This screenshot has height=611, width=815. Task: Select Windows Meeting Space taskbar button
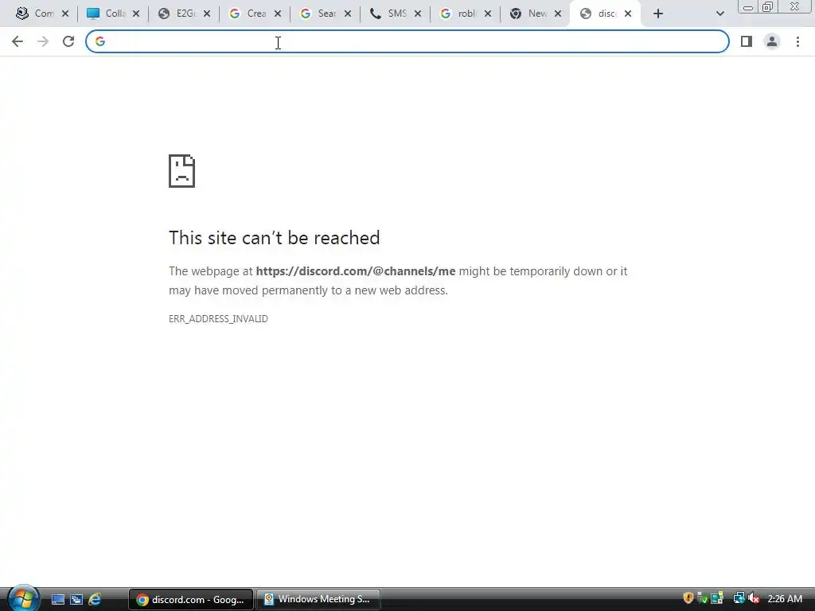318,600
